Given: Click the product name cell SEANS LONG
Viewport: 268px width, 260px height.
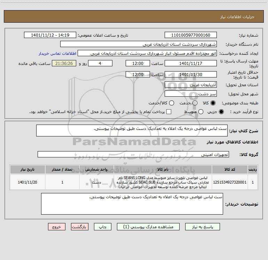Looking at the screenshot, I should pyautogui.click(x=163, y=182).
